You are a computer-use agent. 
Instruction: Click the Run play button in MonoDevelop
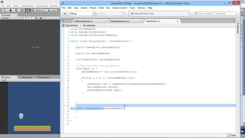[65, 14]
